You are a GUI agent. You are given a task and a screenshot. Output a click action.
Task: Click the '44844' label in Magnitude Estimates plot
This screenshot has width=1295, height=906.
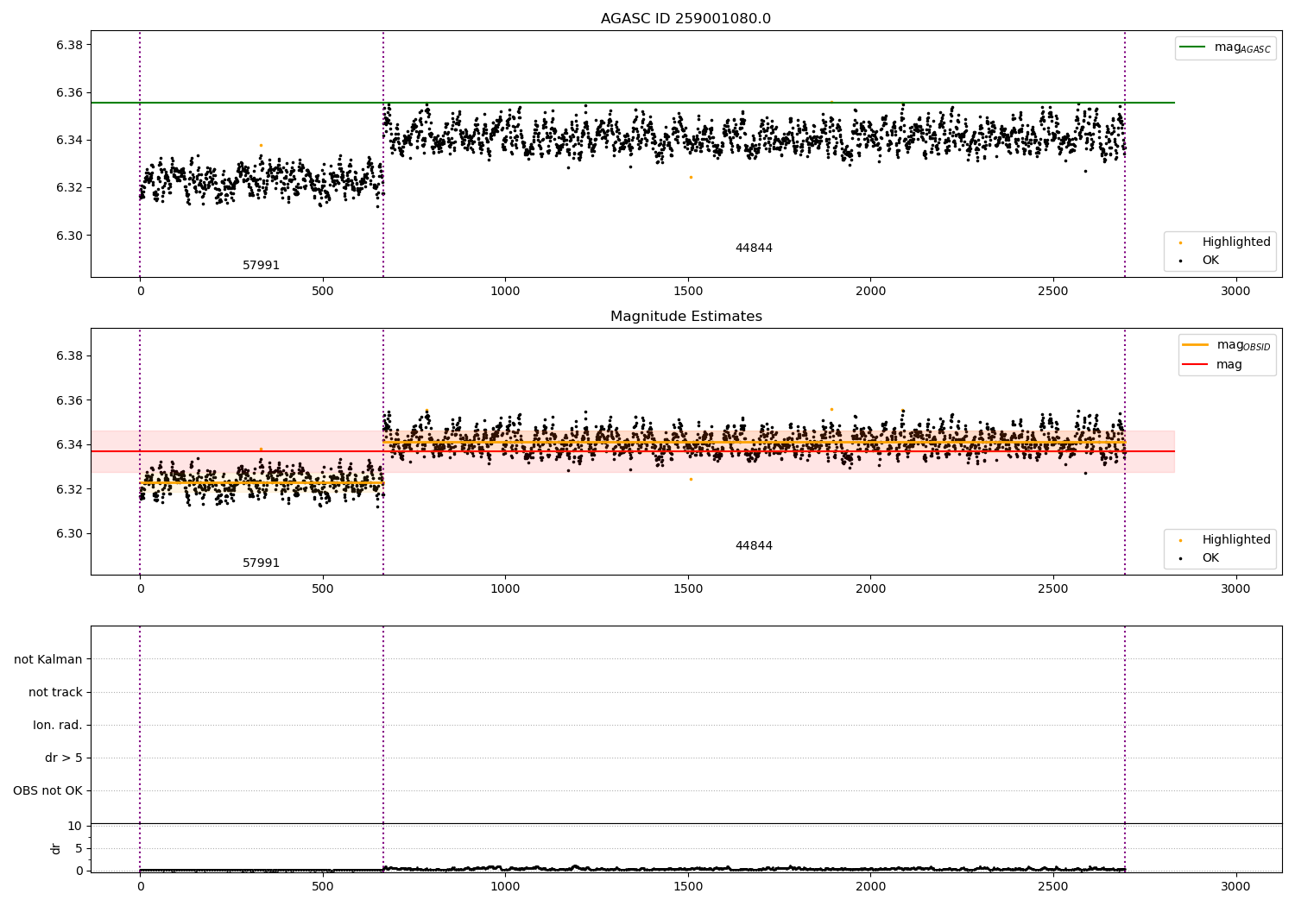754,546
